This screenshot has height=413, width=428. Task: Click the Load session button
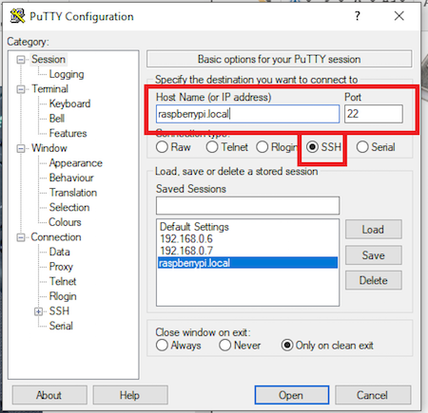click(374, 230)
